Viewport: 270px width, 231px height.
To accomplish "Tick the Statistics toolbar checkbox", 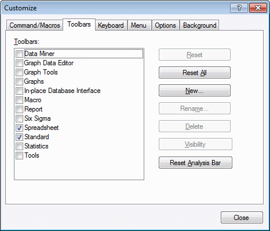I will (x=19, y=146).
